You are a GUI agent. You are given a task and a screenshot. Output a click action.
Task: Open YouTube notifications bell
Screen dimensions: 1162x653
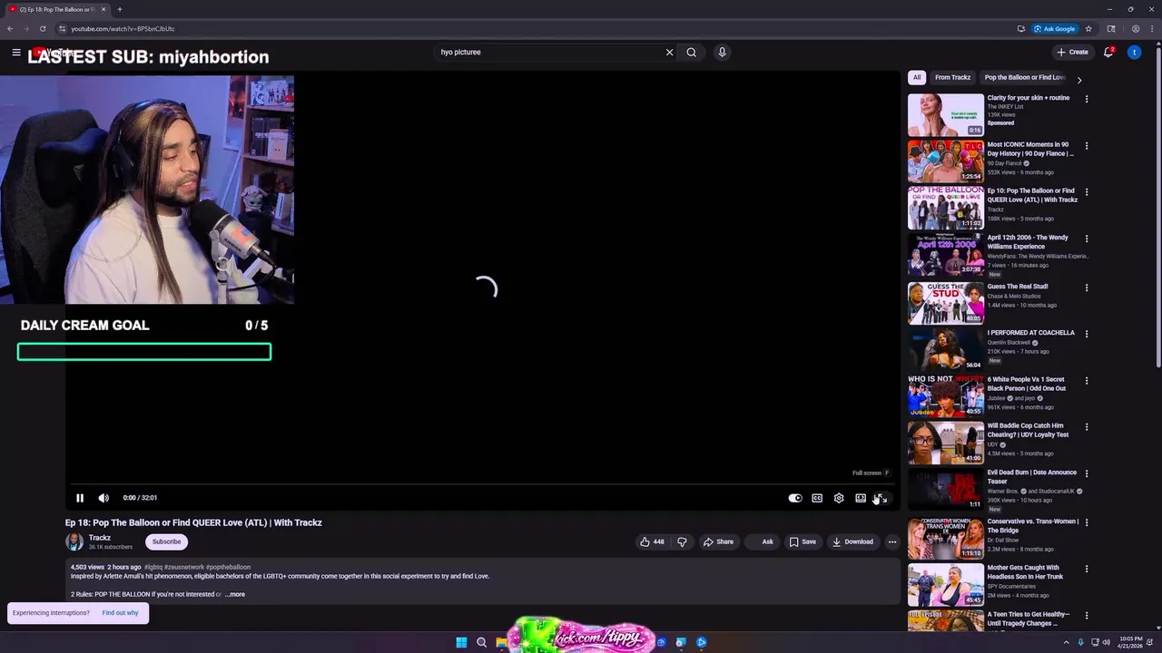coord(1108,53)
